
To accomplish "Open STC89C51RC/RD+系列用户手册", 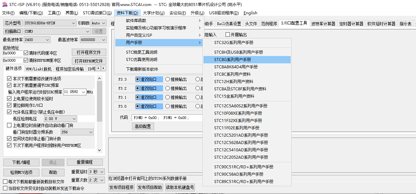I will pos(247,182).
